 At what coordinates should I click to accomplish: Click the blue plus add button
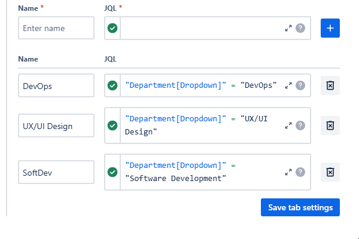330,28
